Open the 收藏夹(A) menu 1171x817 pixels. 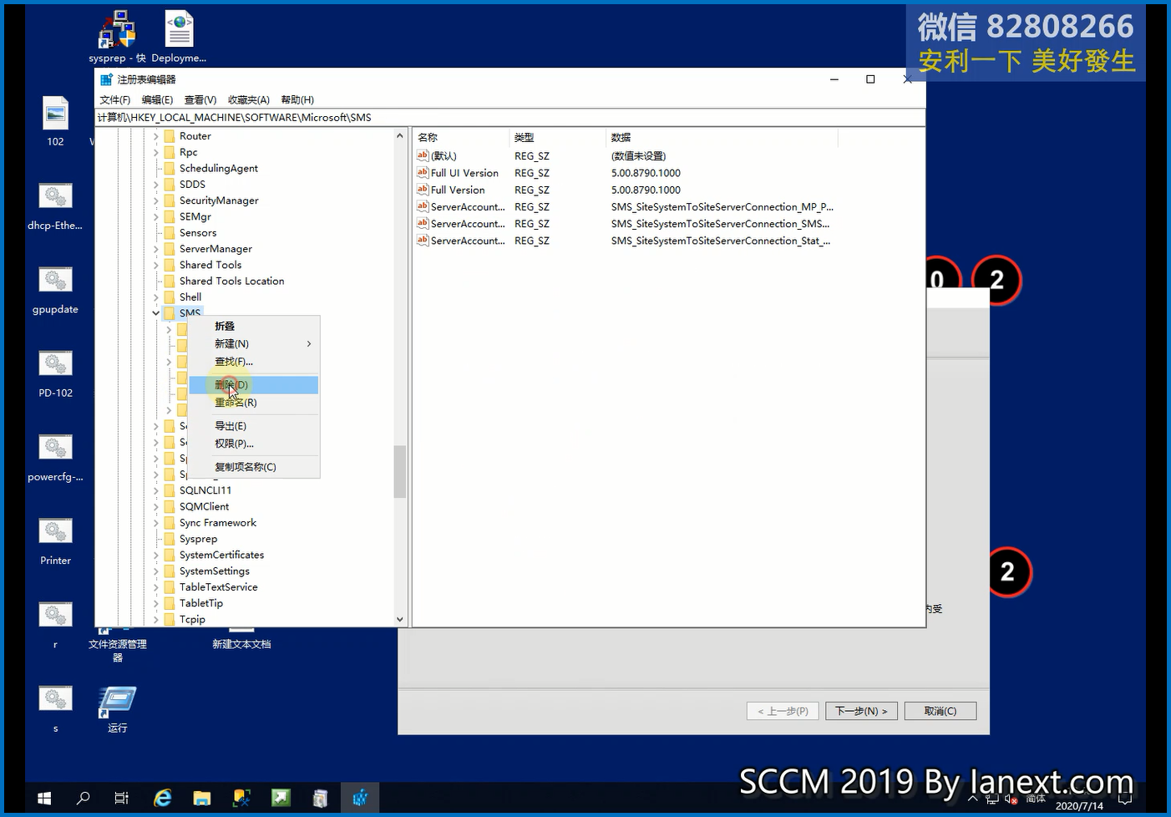249,99
